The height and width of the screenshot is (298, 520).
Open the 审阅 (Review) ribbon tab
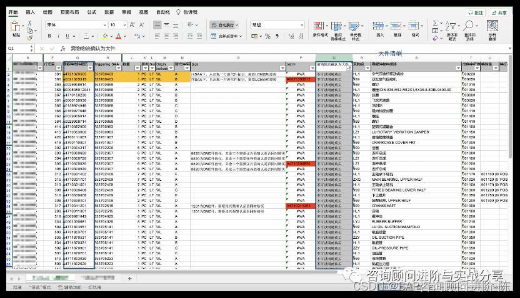(126, 12)
